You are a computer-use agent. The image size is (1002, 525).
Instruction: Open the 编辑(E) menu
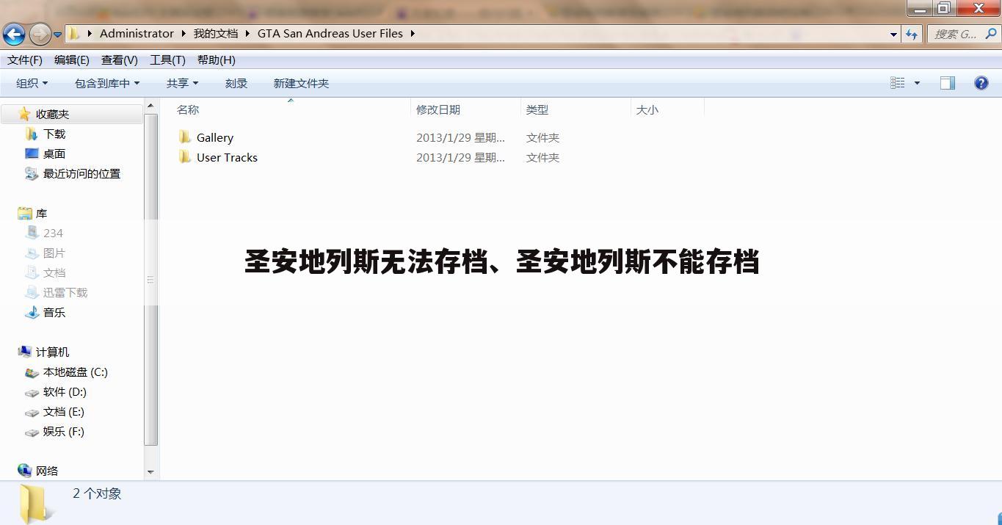pyautogui.click(x=72, y=59)
